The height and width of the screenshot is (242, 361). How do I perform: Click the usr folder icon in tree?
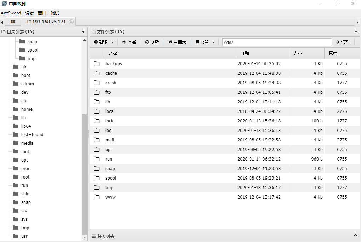(16, 236)
